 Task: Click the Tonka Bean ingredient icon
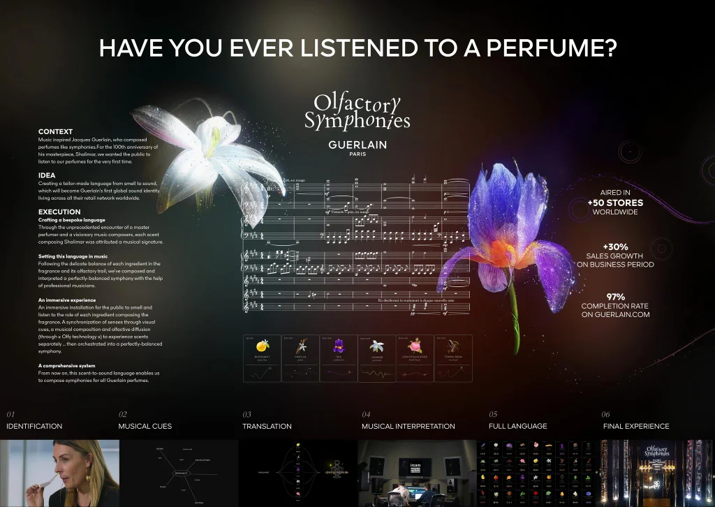[x=453, y=346]
